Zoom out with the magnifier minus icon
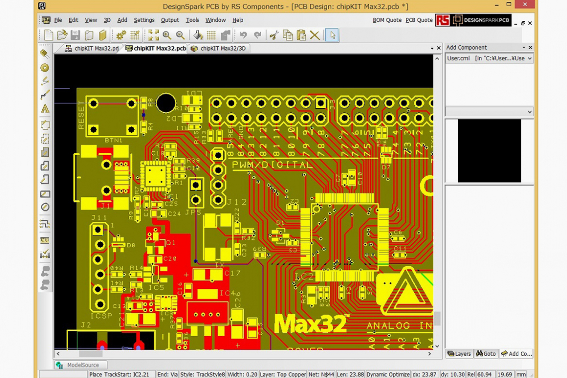Viewport: 567px width, 378px height. [x=181, y=35]
